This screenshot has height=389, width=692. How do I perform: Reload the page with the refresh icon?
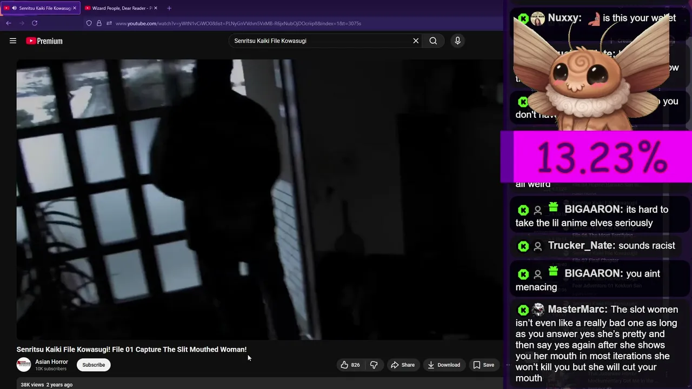coord(35,23)
